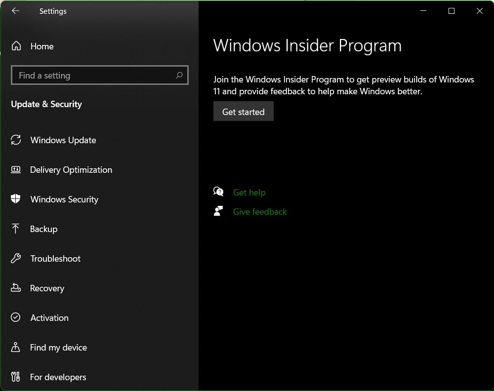Open the Get help link
This screenshot has width=494, height=391.
pos(249,193)
